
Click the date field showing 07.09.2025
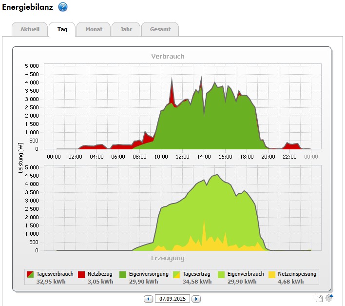[x=172, y=299]
